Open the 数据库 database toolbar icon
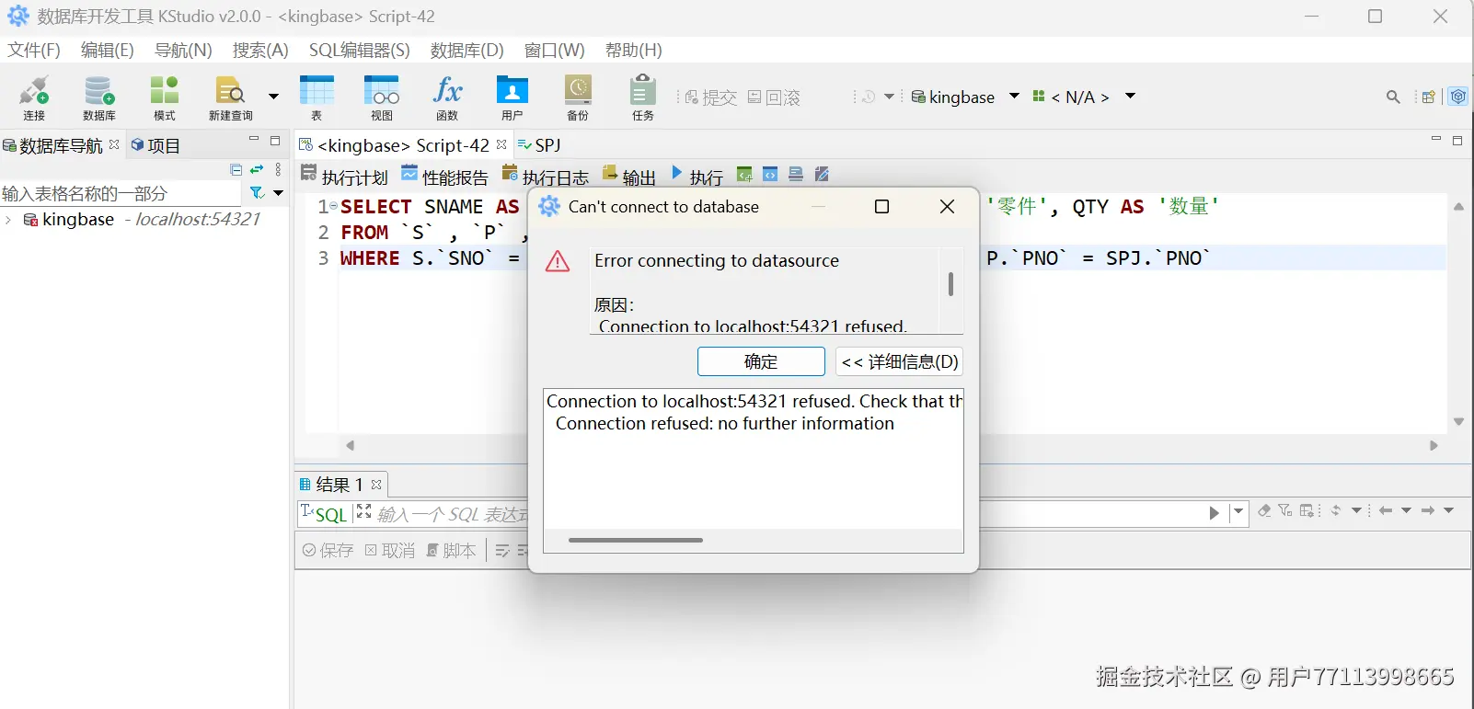This screenshot has width=1474, height=709. (x=99, y=97)
